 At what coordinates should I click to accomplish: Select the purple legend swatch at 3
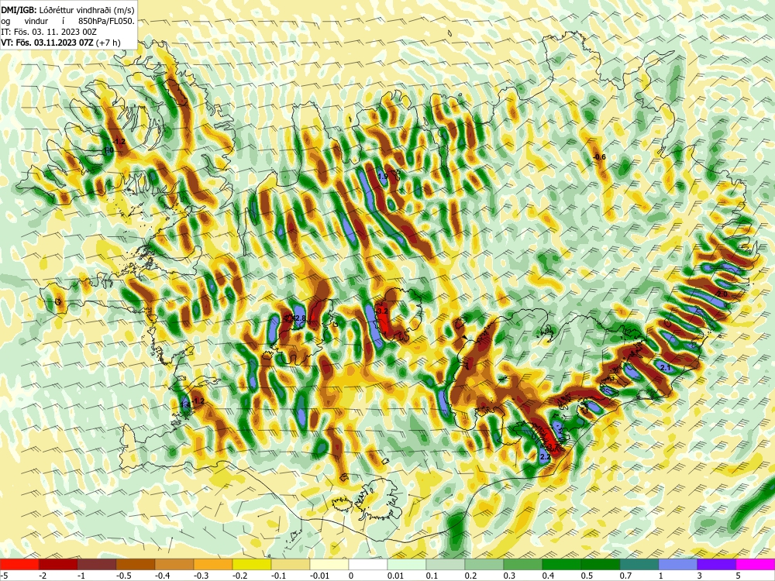click(x=717, y=564)
